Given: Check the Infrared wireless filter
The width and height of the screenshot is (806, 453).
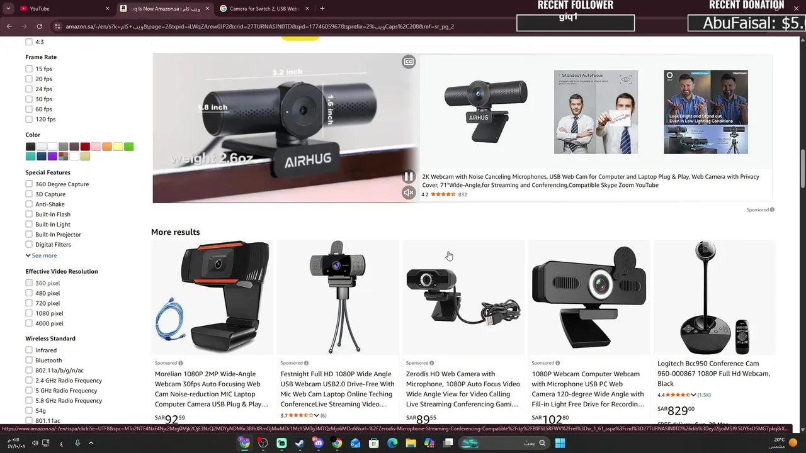Looking at the screenshot, I should [29, 350].
